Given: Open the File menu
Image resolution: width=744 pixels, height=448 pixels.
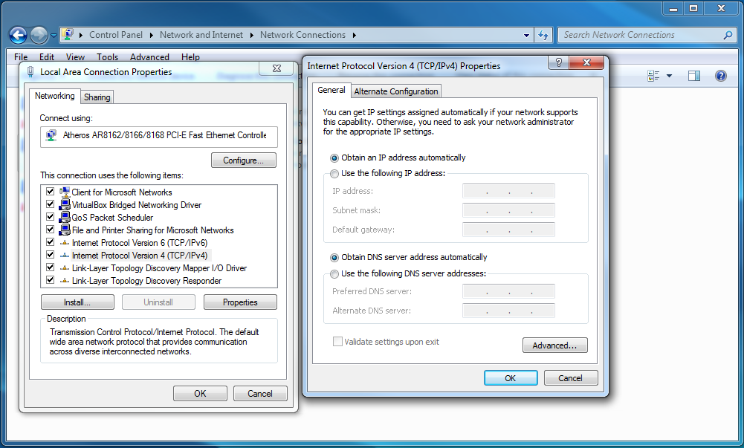Looking at the screenshot, I should [x=21, y=57].
